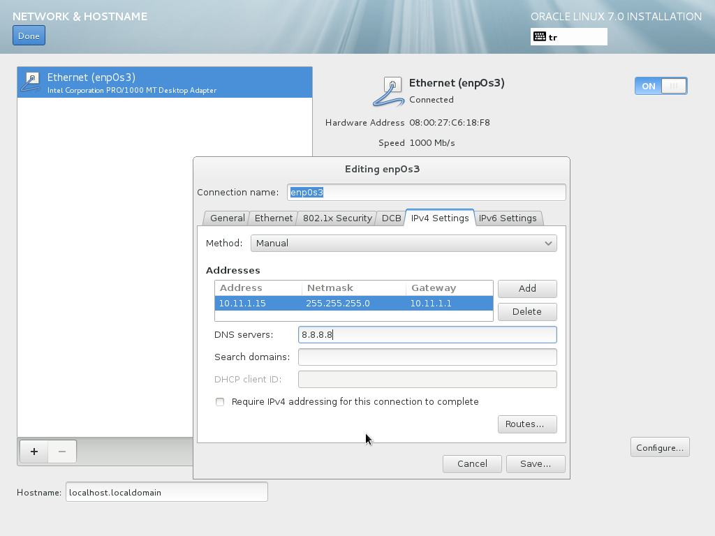Open the Method dropdown set to Manual
The height and width of the screenshot is (536, 715).
[404, 243]
